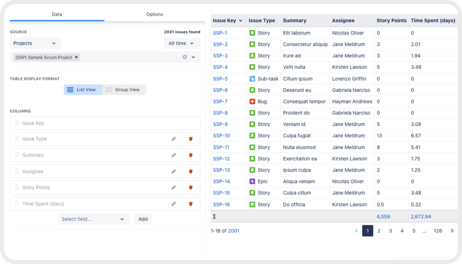Click the Bug icon in SSP-7 row
This screenshot has height=264, width=462.
[252, 101]
